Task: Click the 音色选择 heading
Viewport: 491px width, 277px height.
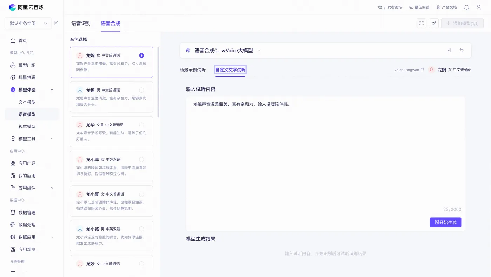Action: coord(79,40)
